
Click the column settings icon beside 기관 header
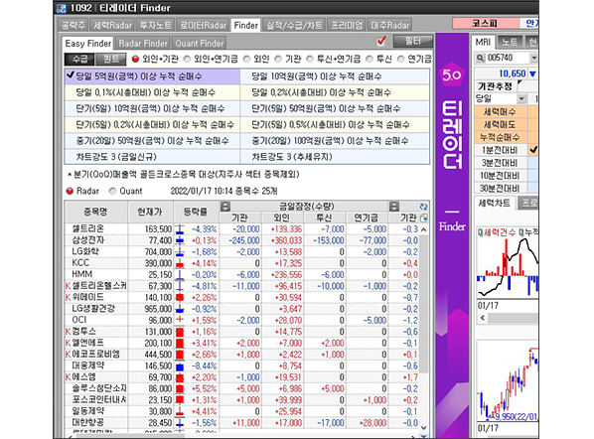pos(424,218)
